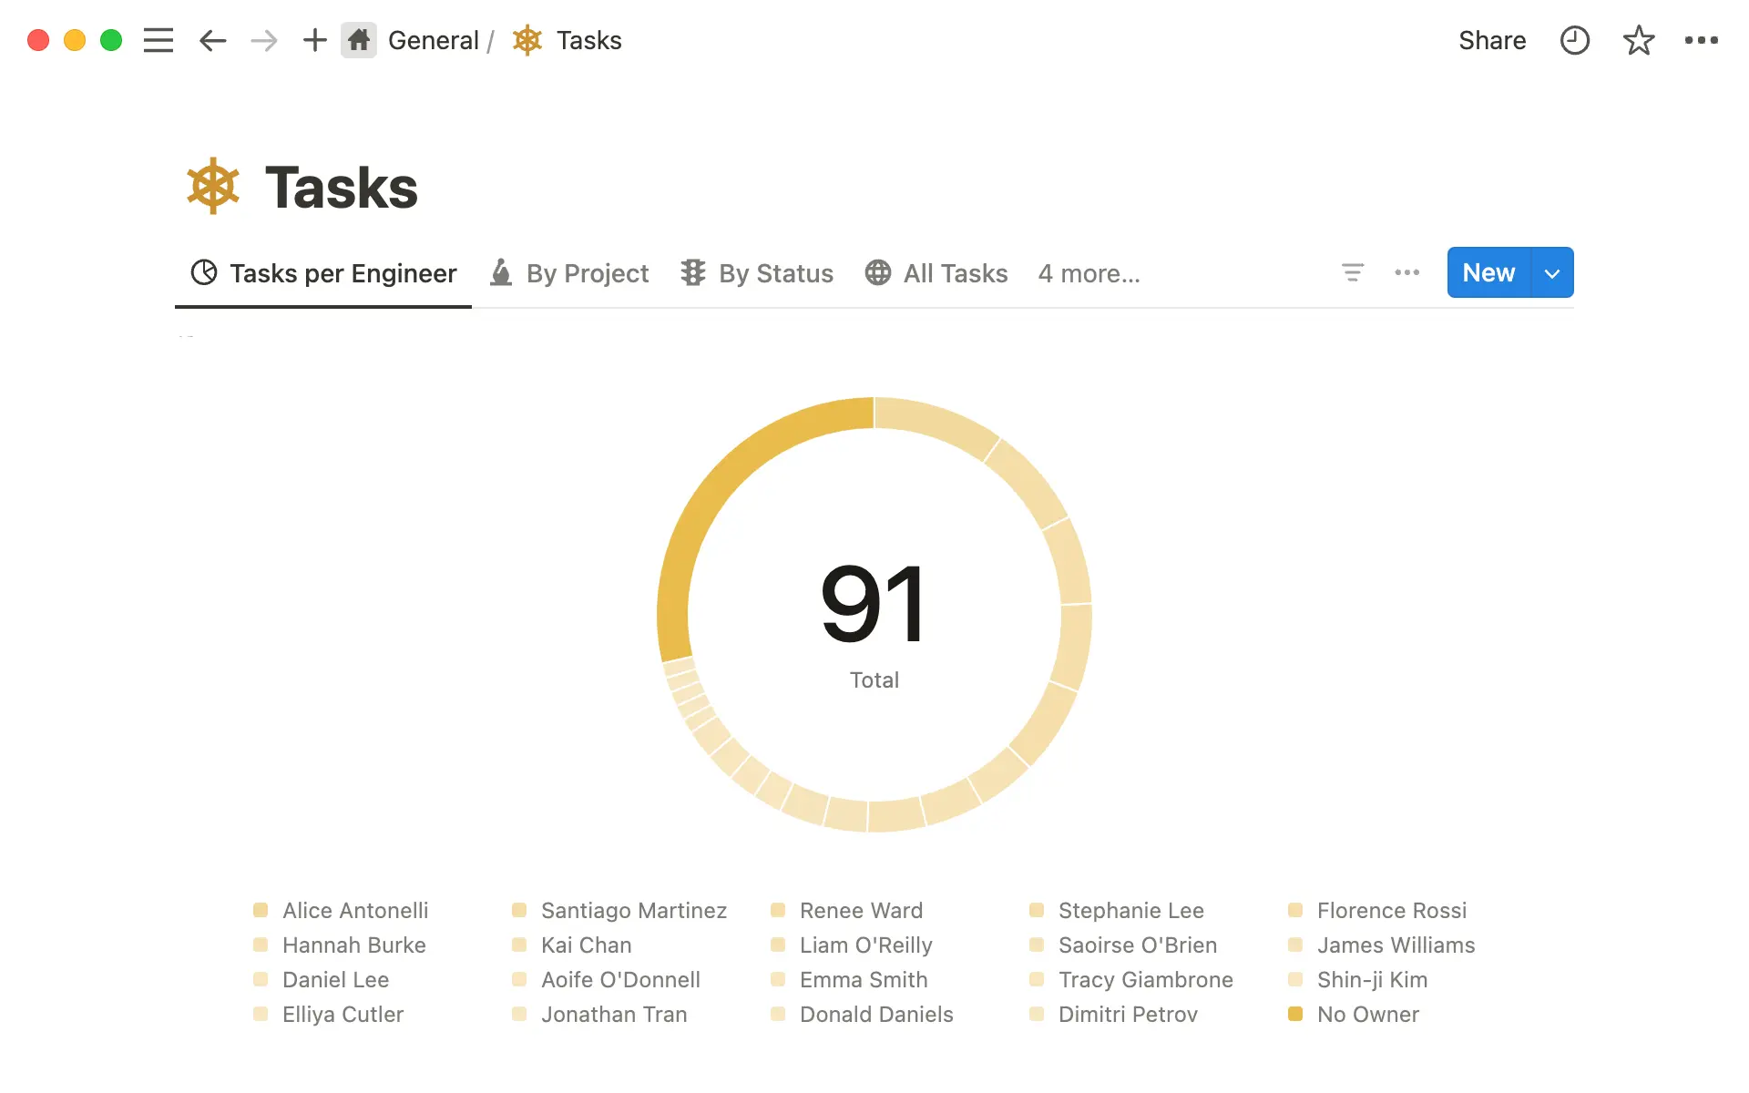Image resolution: width=1749 pixels, height=1093 pixels.
Task: Open a new tab with the plus icon
Action: (x=314, y=40)
